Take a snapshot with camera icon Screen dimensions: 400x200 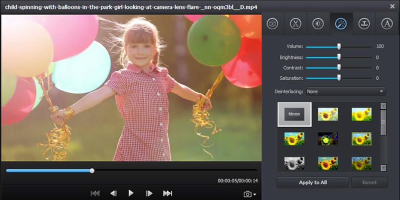coord(247,194)
